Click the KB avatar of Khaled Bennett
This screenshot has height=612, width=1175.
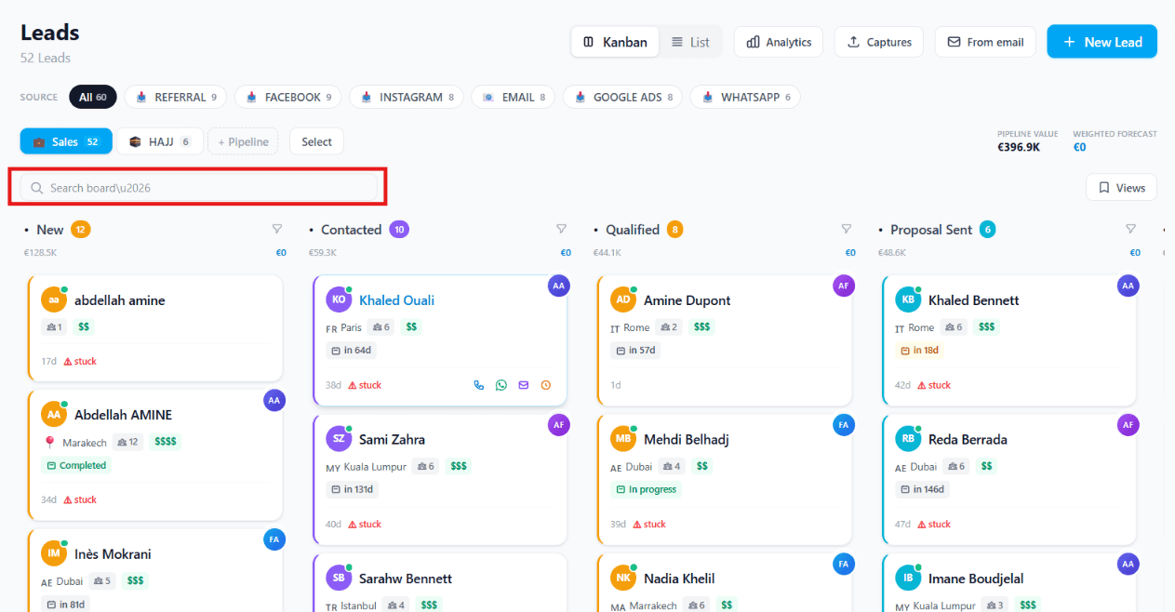tap(908, 299)
